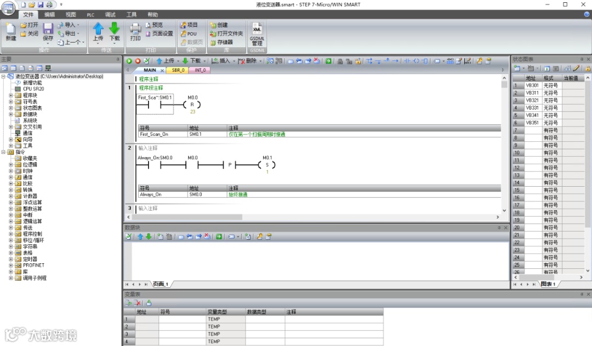Screen dimensions: 592x346
Task: Click the program editor horizontal scrollbar thumb
Action: (x=187, y=217)
